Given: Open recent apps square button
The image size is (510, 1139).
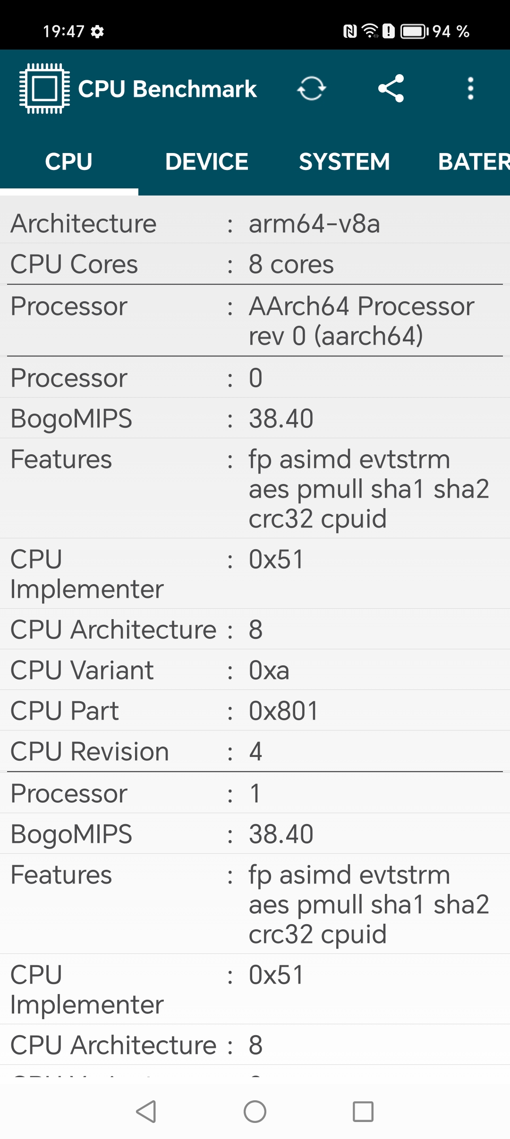Looking at the screenshot, I should tap(363, 1112).
